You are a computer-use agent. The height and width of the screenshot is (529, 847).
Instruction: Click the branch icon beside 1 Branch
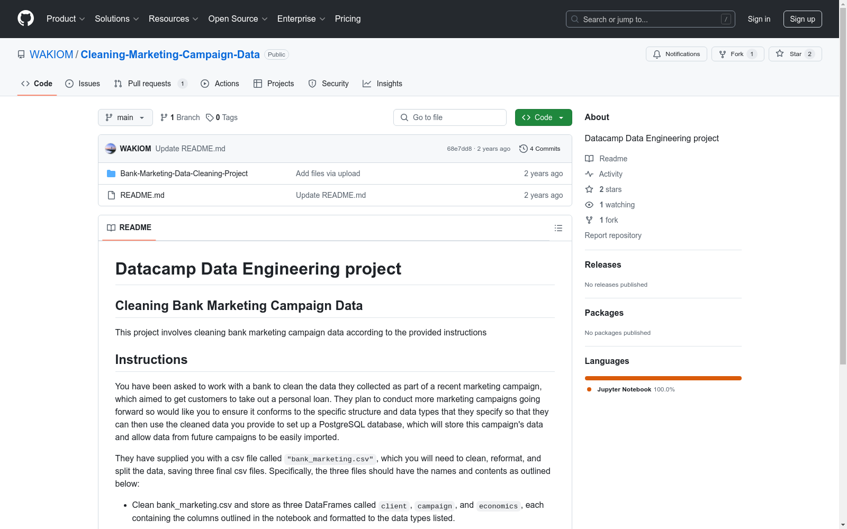click(164, 117)
